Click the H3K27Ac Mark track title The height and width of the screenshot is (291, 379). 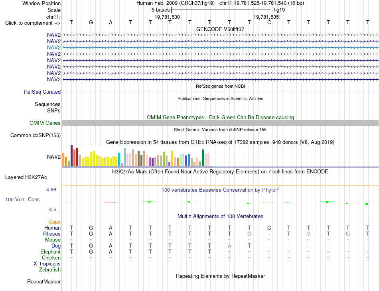point(220,172)
